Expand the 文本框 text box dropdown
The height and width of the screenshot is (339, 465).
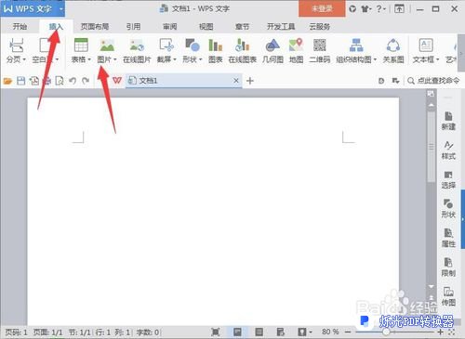pos(438,59)
